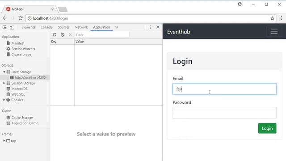Click the Eventhub brand link
Viewport: 286px width, 161px height.
[179, 32]
